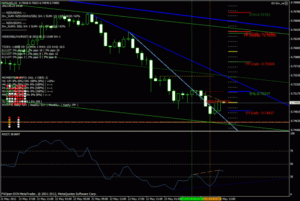Click the Div_SUM NZDUSD/H1/SELL summary line
Screen dimensions: 300x201
41,16
